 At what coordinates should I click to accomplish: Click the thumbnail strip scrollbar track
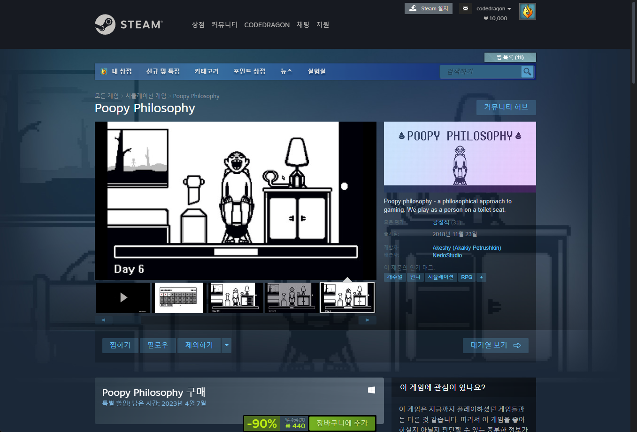tap(235, 320)
